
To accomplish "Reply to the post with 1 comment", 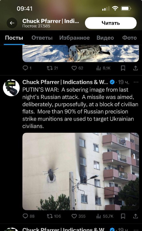I will click(27, 68).
